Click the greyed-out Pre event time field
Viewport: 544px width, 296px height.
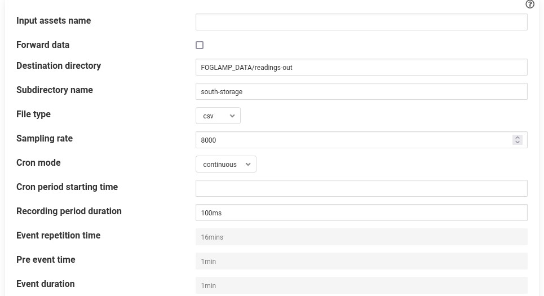pos(361,261)
